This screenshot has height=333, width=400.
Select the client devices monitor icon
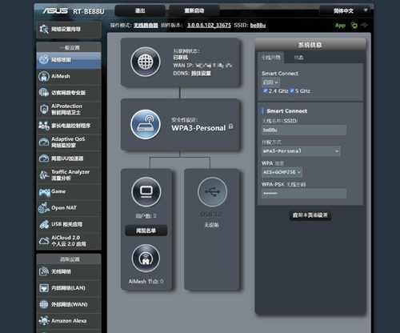(x=146, y=192)
